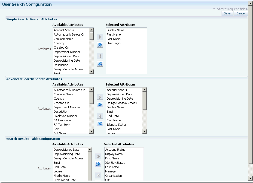Click the double-right arrows in Search Results Table section
The width and height of the screenshot is (253, 183).
pos(98,164)
